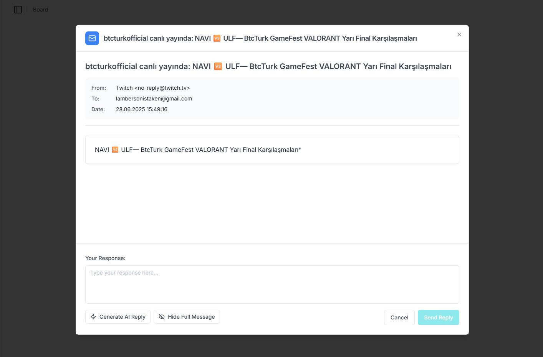Select the recipient lambersonistaken@gmail.com
The image size is (543, 357).
point(154,99)
